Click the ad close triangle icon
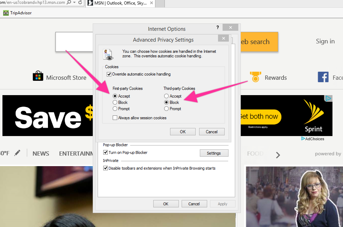 pos(328,98)
